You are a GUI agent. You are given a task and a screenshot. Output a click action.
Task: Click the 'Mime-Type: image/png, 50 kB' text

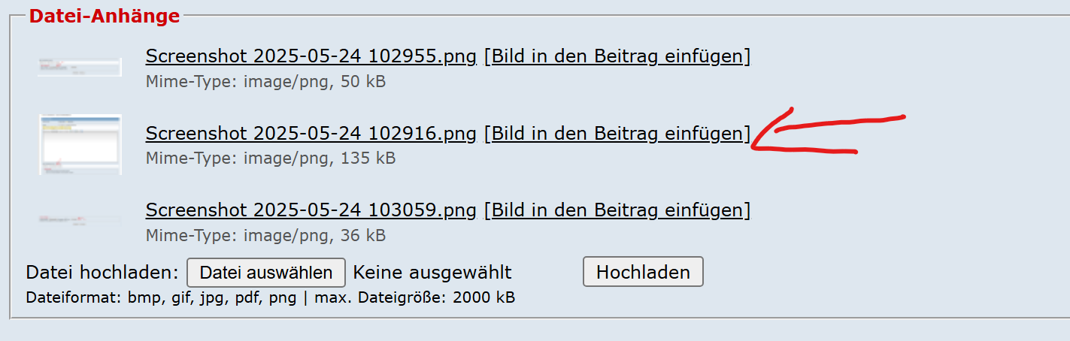(x=265, y=81)
